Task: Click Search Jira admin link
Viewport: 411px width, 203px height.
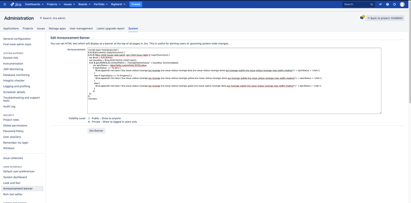Action: coord(53,18)
